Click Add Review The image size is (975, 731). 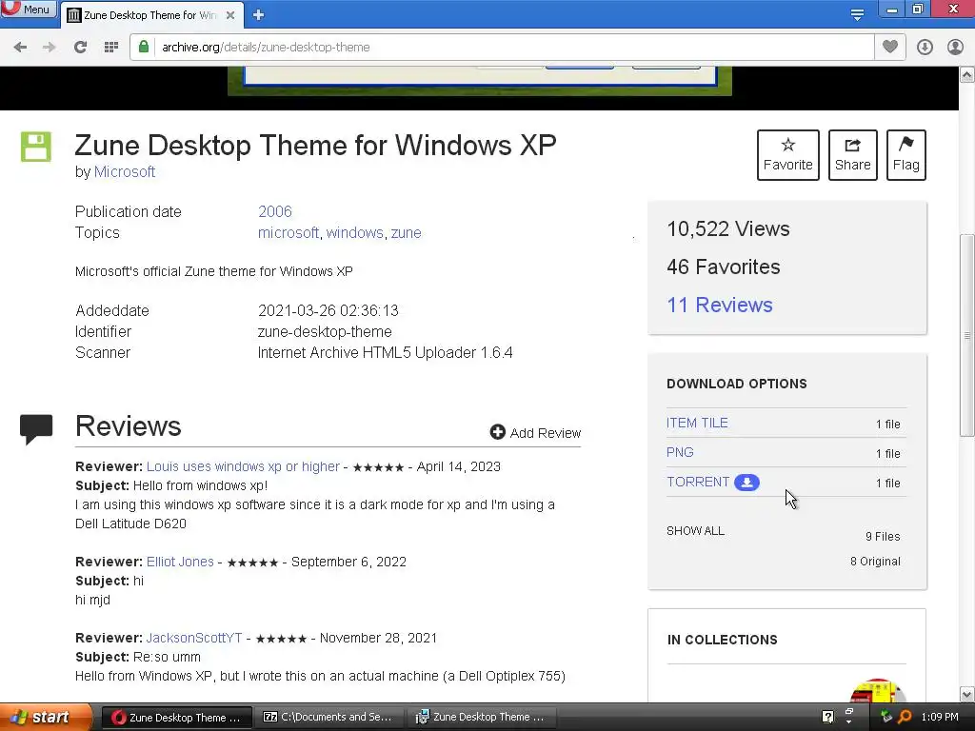pos(535,433)
